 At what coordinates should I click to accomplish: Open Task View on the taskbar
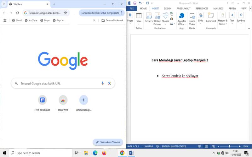(77, 153)
